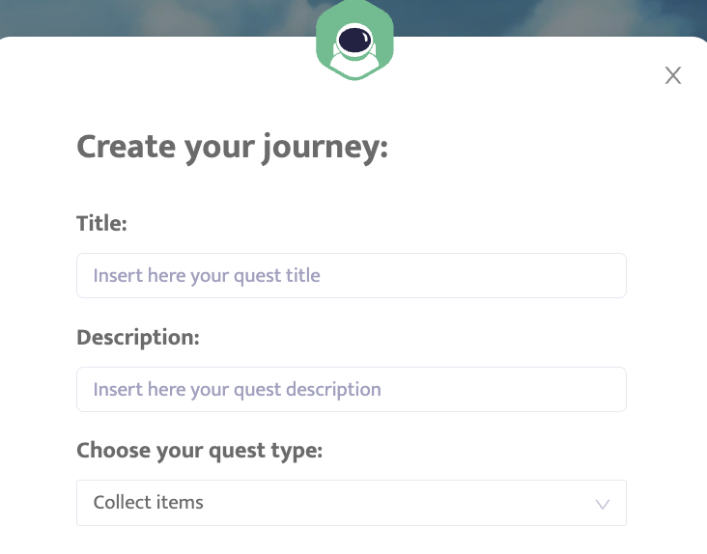This screenshot has height=554, width=707.
Task: Close the journey creation dialog
Action: click(673, 75)
